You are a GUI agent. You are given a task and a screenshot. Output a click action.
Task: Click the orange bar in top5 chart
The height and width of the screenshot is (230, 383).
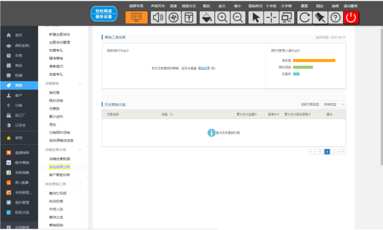tap(314, 60)
